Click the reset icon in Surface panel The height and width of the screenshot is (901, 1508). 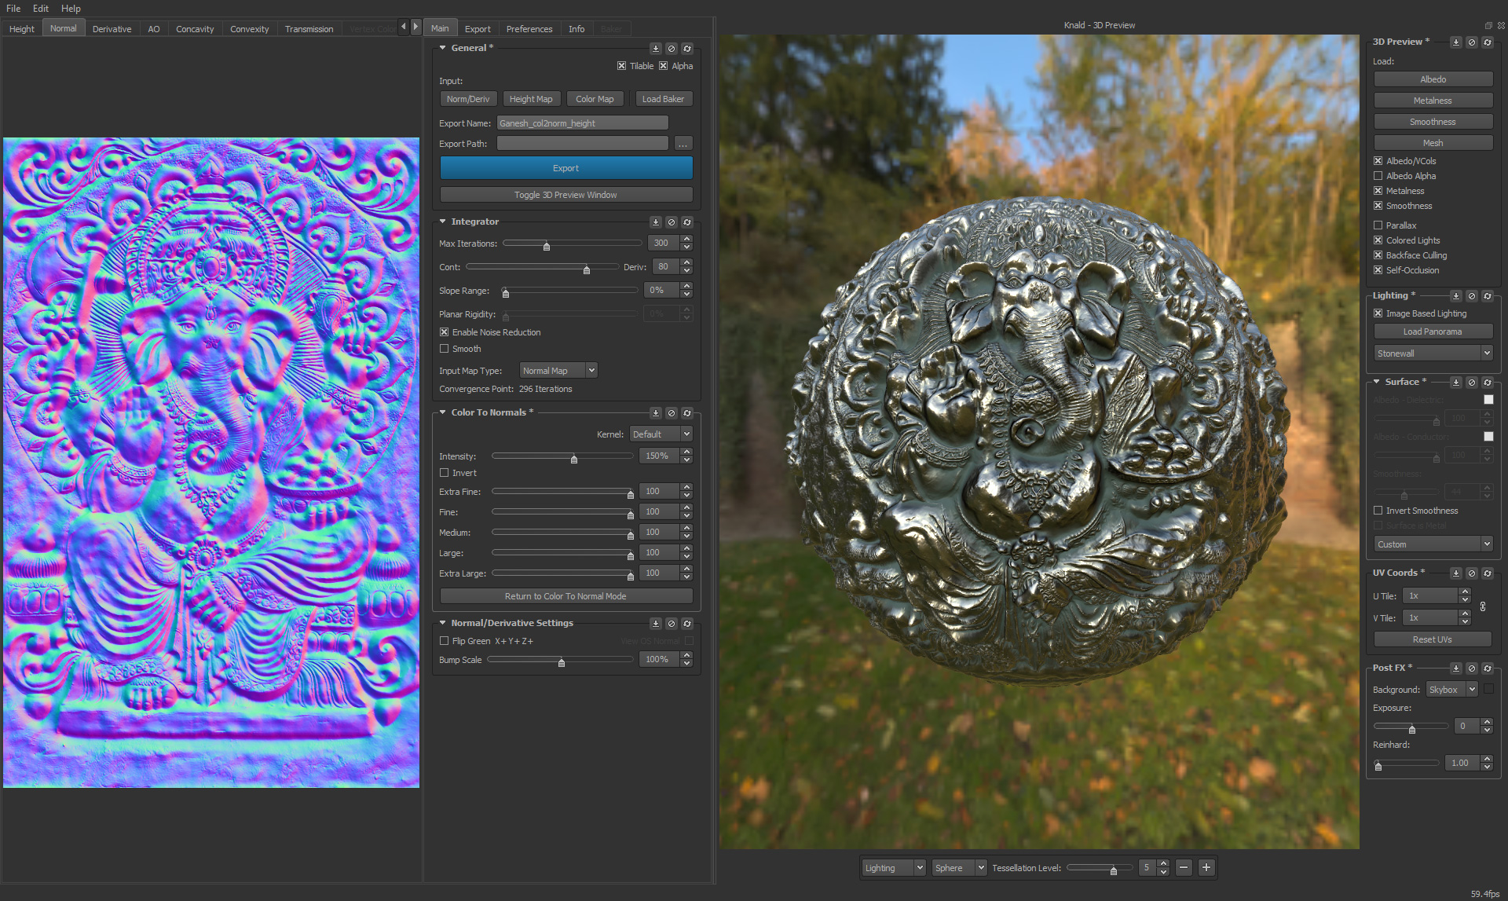tap(1487, 383)
